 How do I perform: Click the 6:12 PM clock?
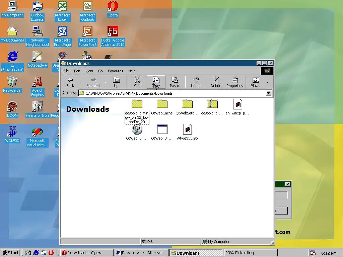point(329,253)
